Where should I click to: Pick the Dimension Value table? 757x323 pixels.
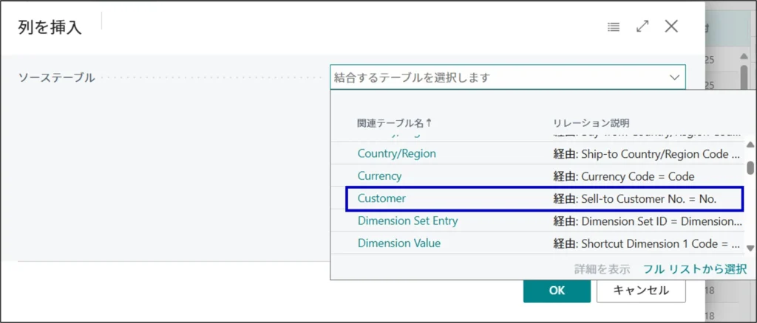[x=399, y=243]
